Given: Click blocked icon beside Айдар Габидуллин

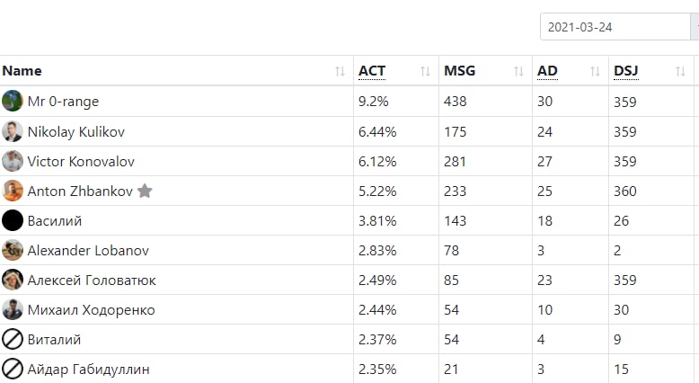Looking at the screenshot, I should (x=13, y=370).
